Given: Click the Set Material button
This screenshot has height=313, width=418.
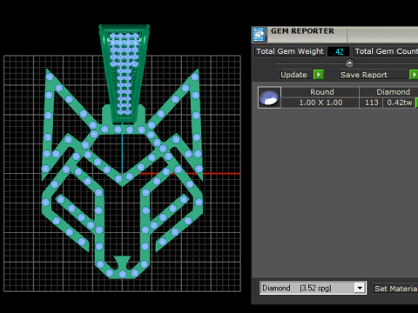Looking at the screenshot, I should coord(395,289).
